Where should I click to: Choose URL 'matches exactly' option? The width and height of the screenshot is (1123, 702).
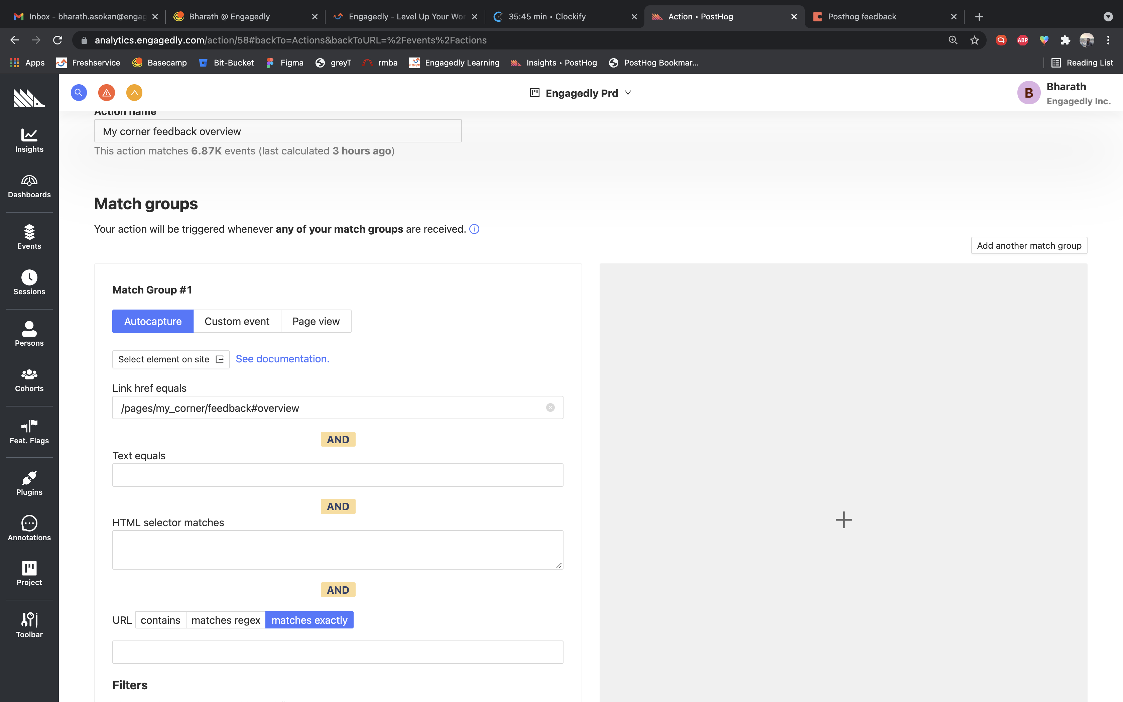(309, 620)
